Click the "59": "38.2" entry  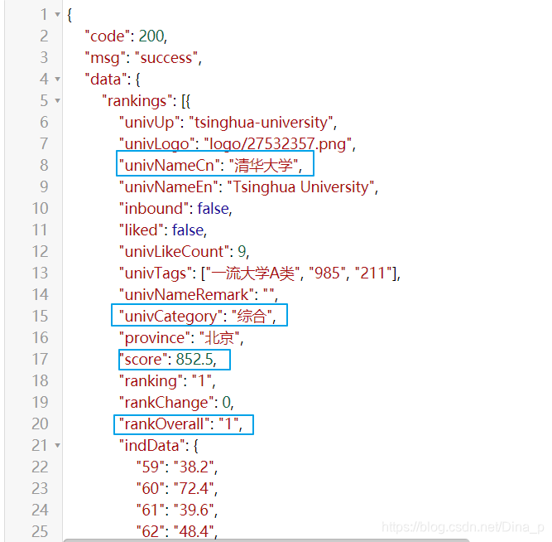(177, 467)
